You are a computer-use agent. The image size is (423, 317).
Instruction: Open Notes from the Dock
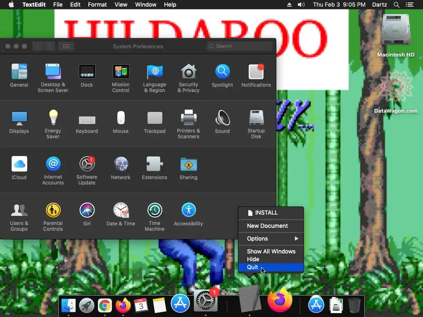click(x=159, y=305)
